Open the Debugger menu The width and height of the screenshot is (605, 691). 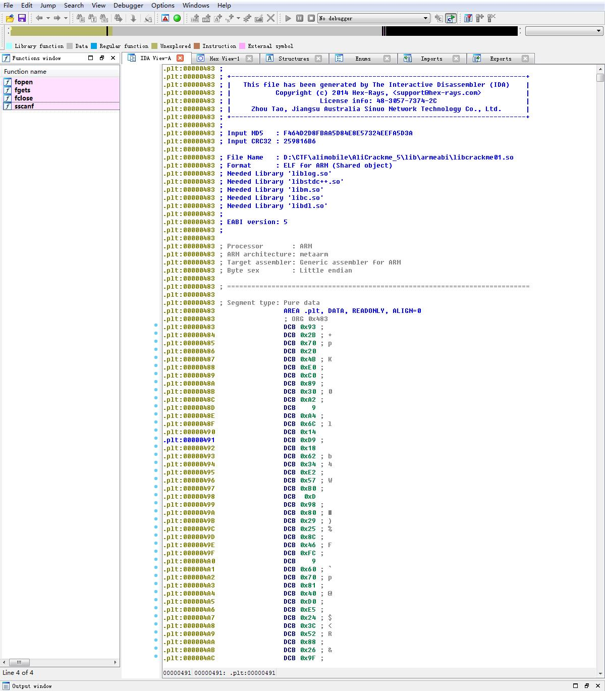[x=128, y=5]
